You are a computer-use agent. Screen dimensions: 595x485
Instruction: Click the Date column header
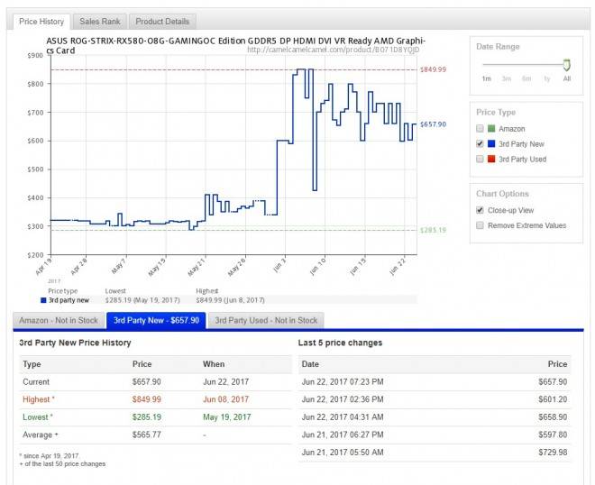pos(310,364)
